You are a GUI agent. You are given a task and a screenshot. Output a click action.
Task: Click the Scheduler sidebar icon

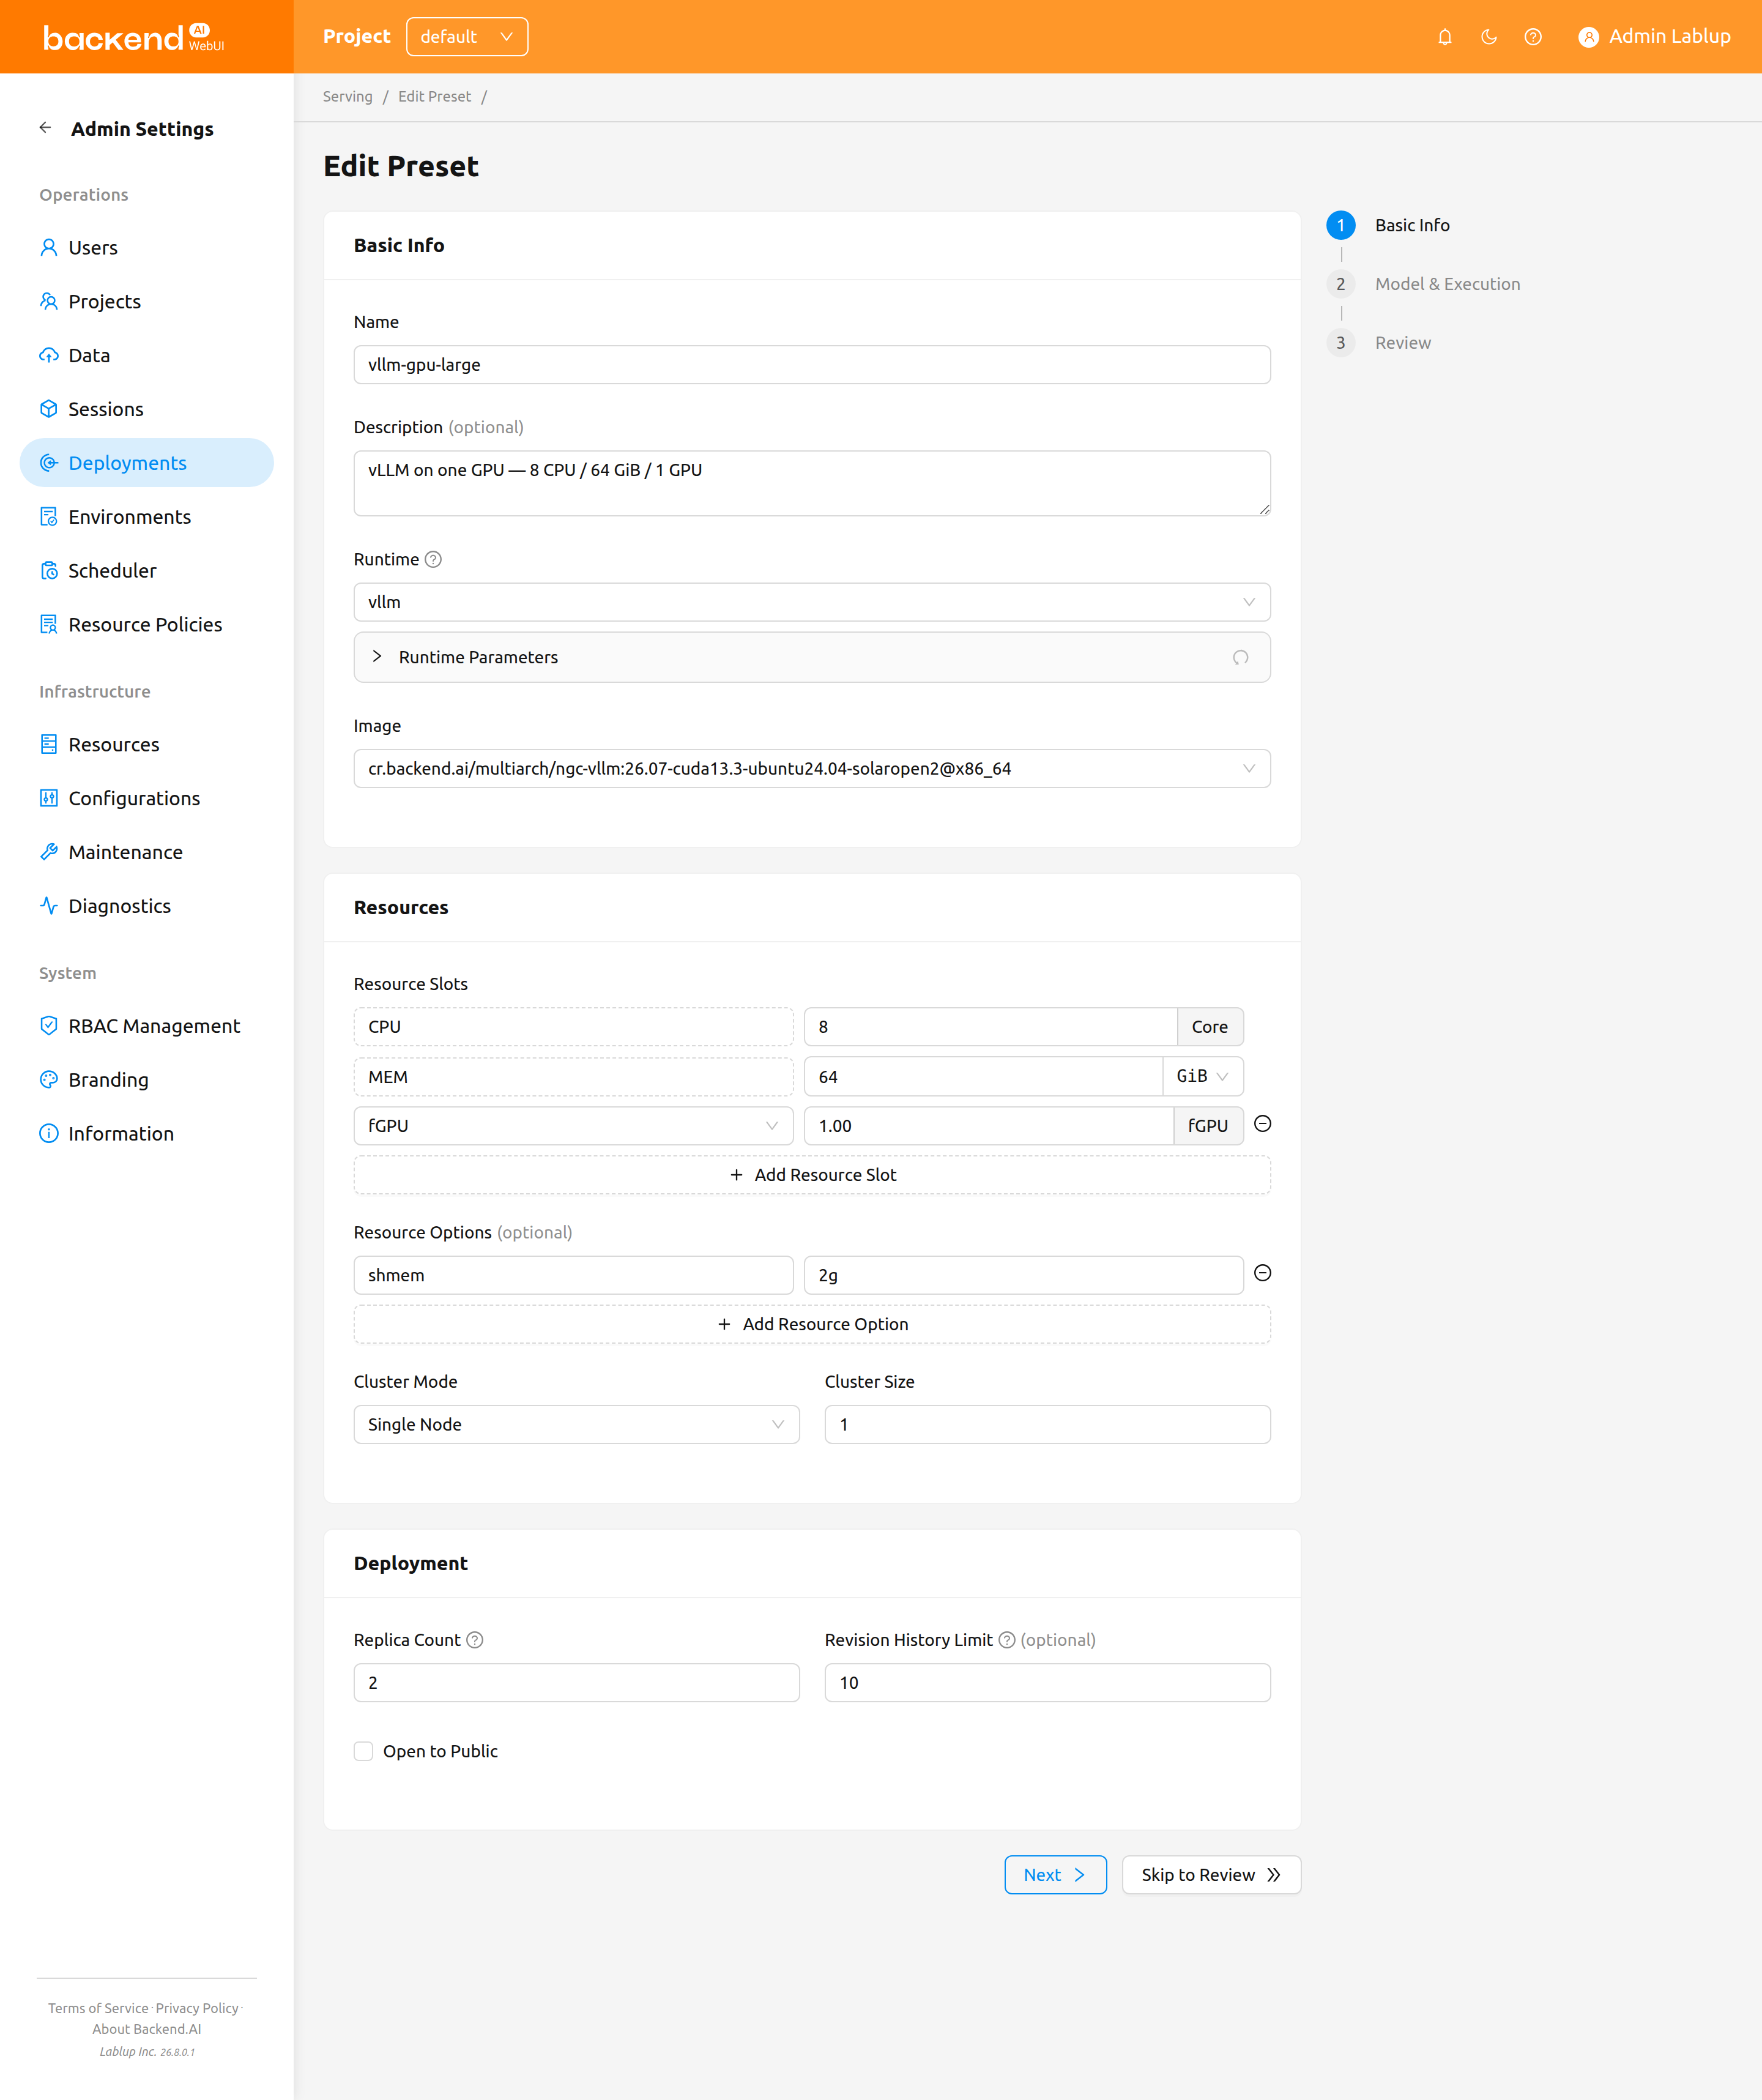click(48, 571)
